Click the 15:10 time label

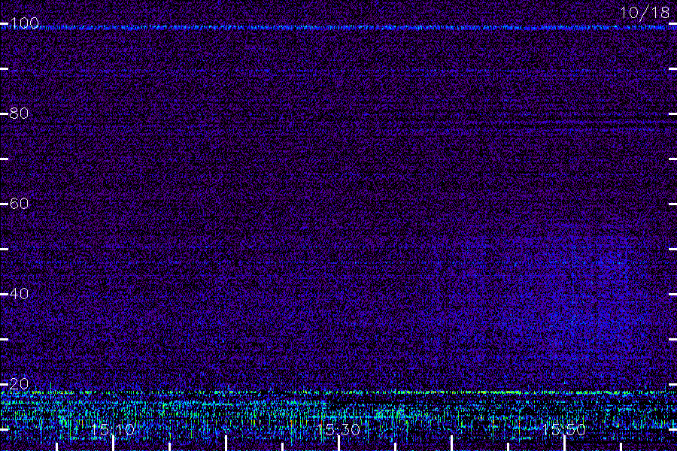click(113, 429)
